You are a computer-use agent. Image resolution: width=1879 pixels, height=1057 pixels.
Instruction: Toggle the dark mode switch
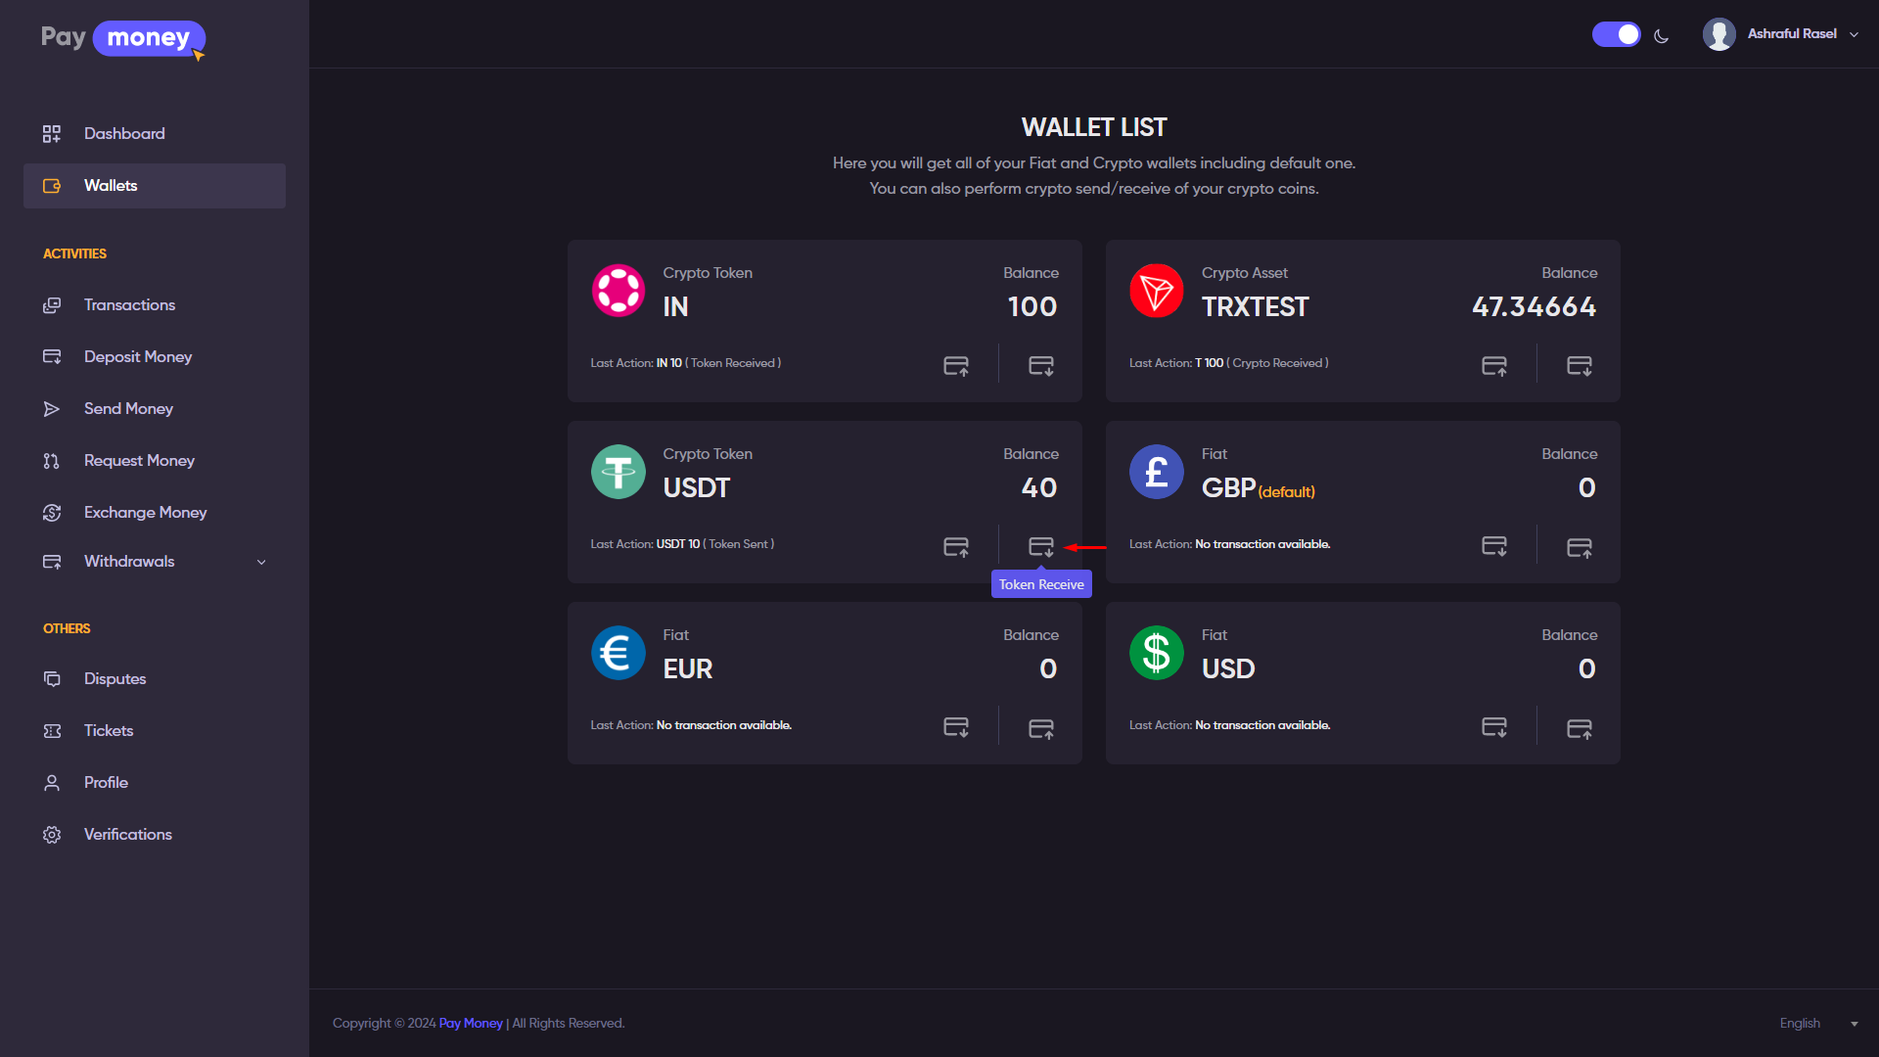pos(1616,34)
